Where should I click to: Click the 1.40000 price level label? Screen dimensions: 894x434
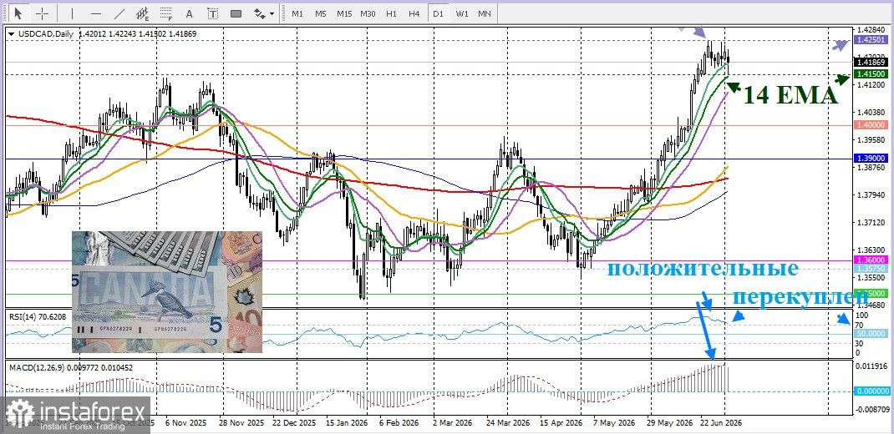tap(870, 124)
